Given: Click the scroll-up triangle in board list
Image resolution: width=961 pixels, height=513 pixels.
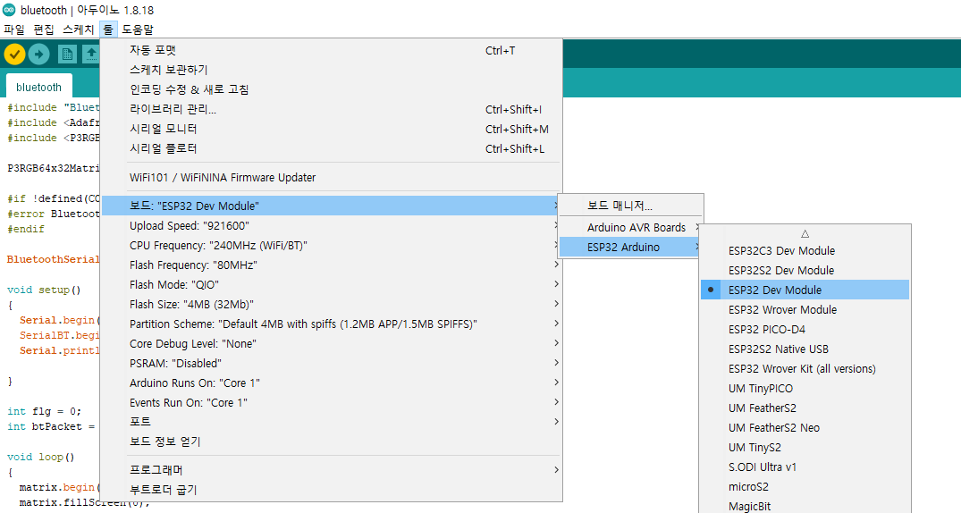Looking at the screenshot, I should (x=805, y=233).
